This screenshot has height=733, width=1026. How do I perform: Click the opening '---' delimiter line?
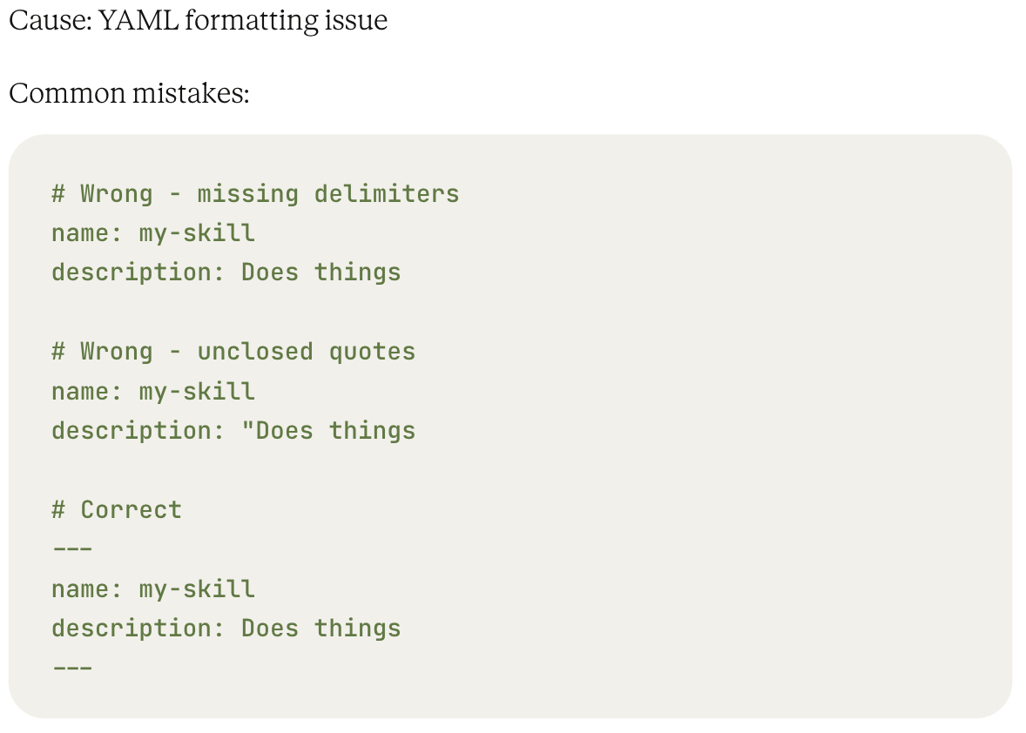coord(72,548)
